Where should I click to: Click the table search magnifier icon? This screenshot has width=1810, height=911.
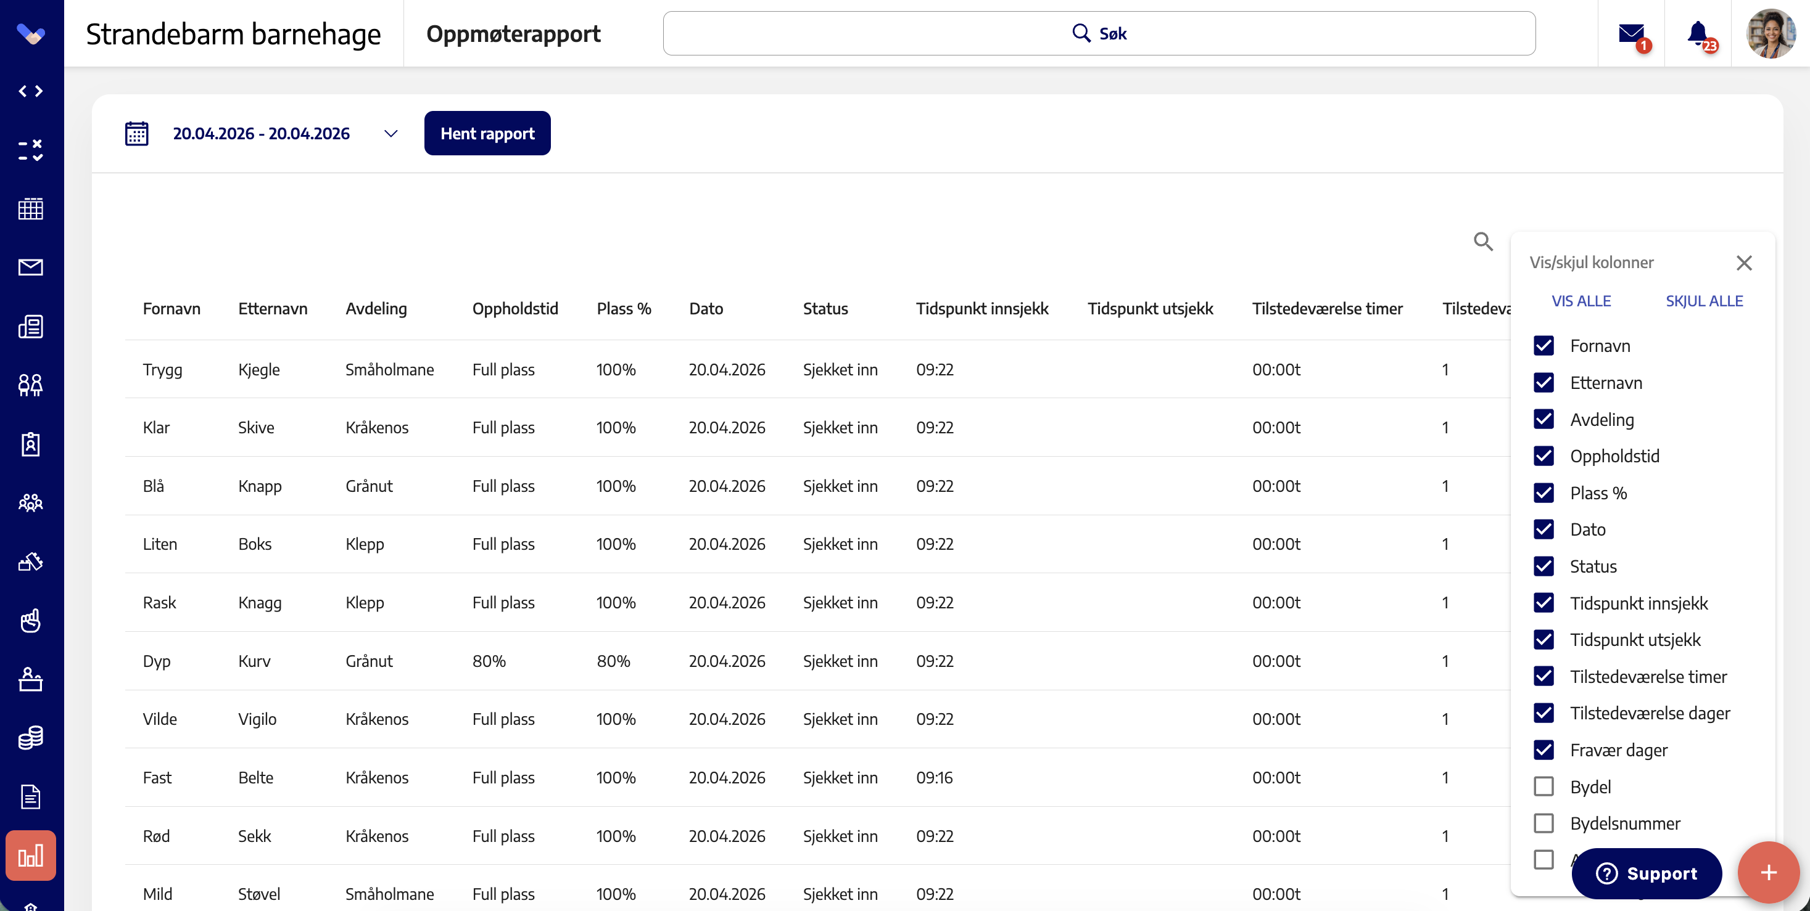point(1482,242)
